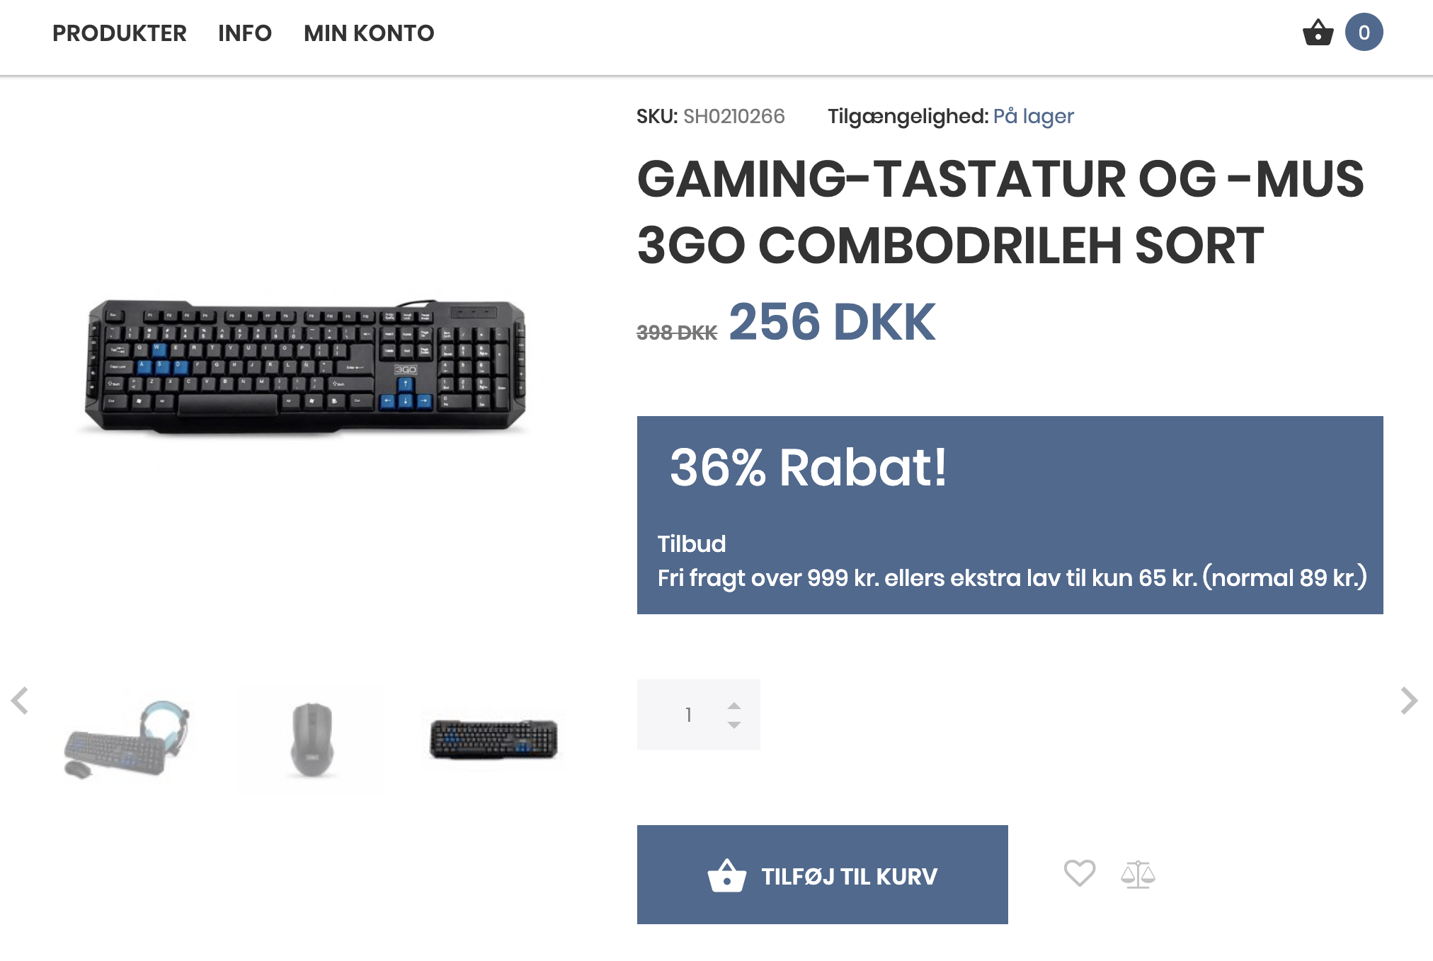Viewport: 1433px width, 961px height.
Task: Open the MIN KONTO menu
Action: pyautogui.click(x=369, y=33)
